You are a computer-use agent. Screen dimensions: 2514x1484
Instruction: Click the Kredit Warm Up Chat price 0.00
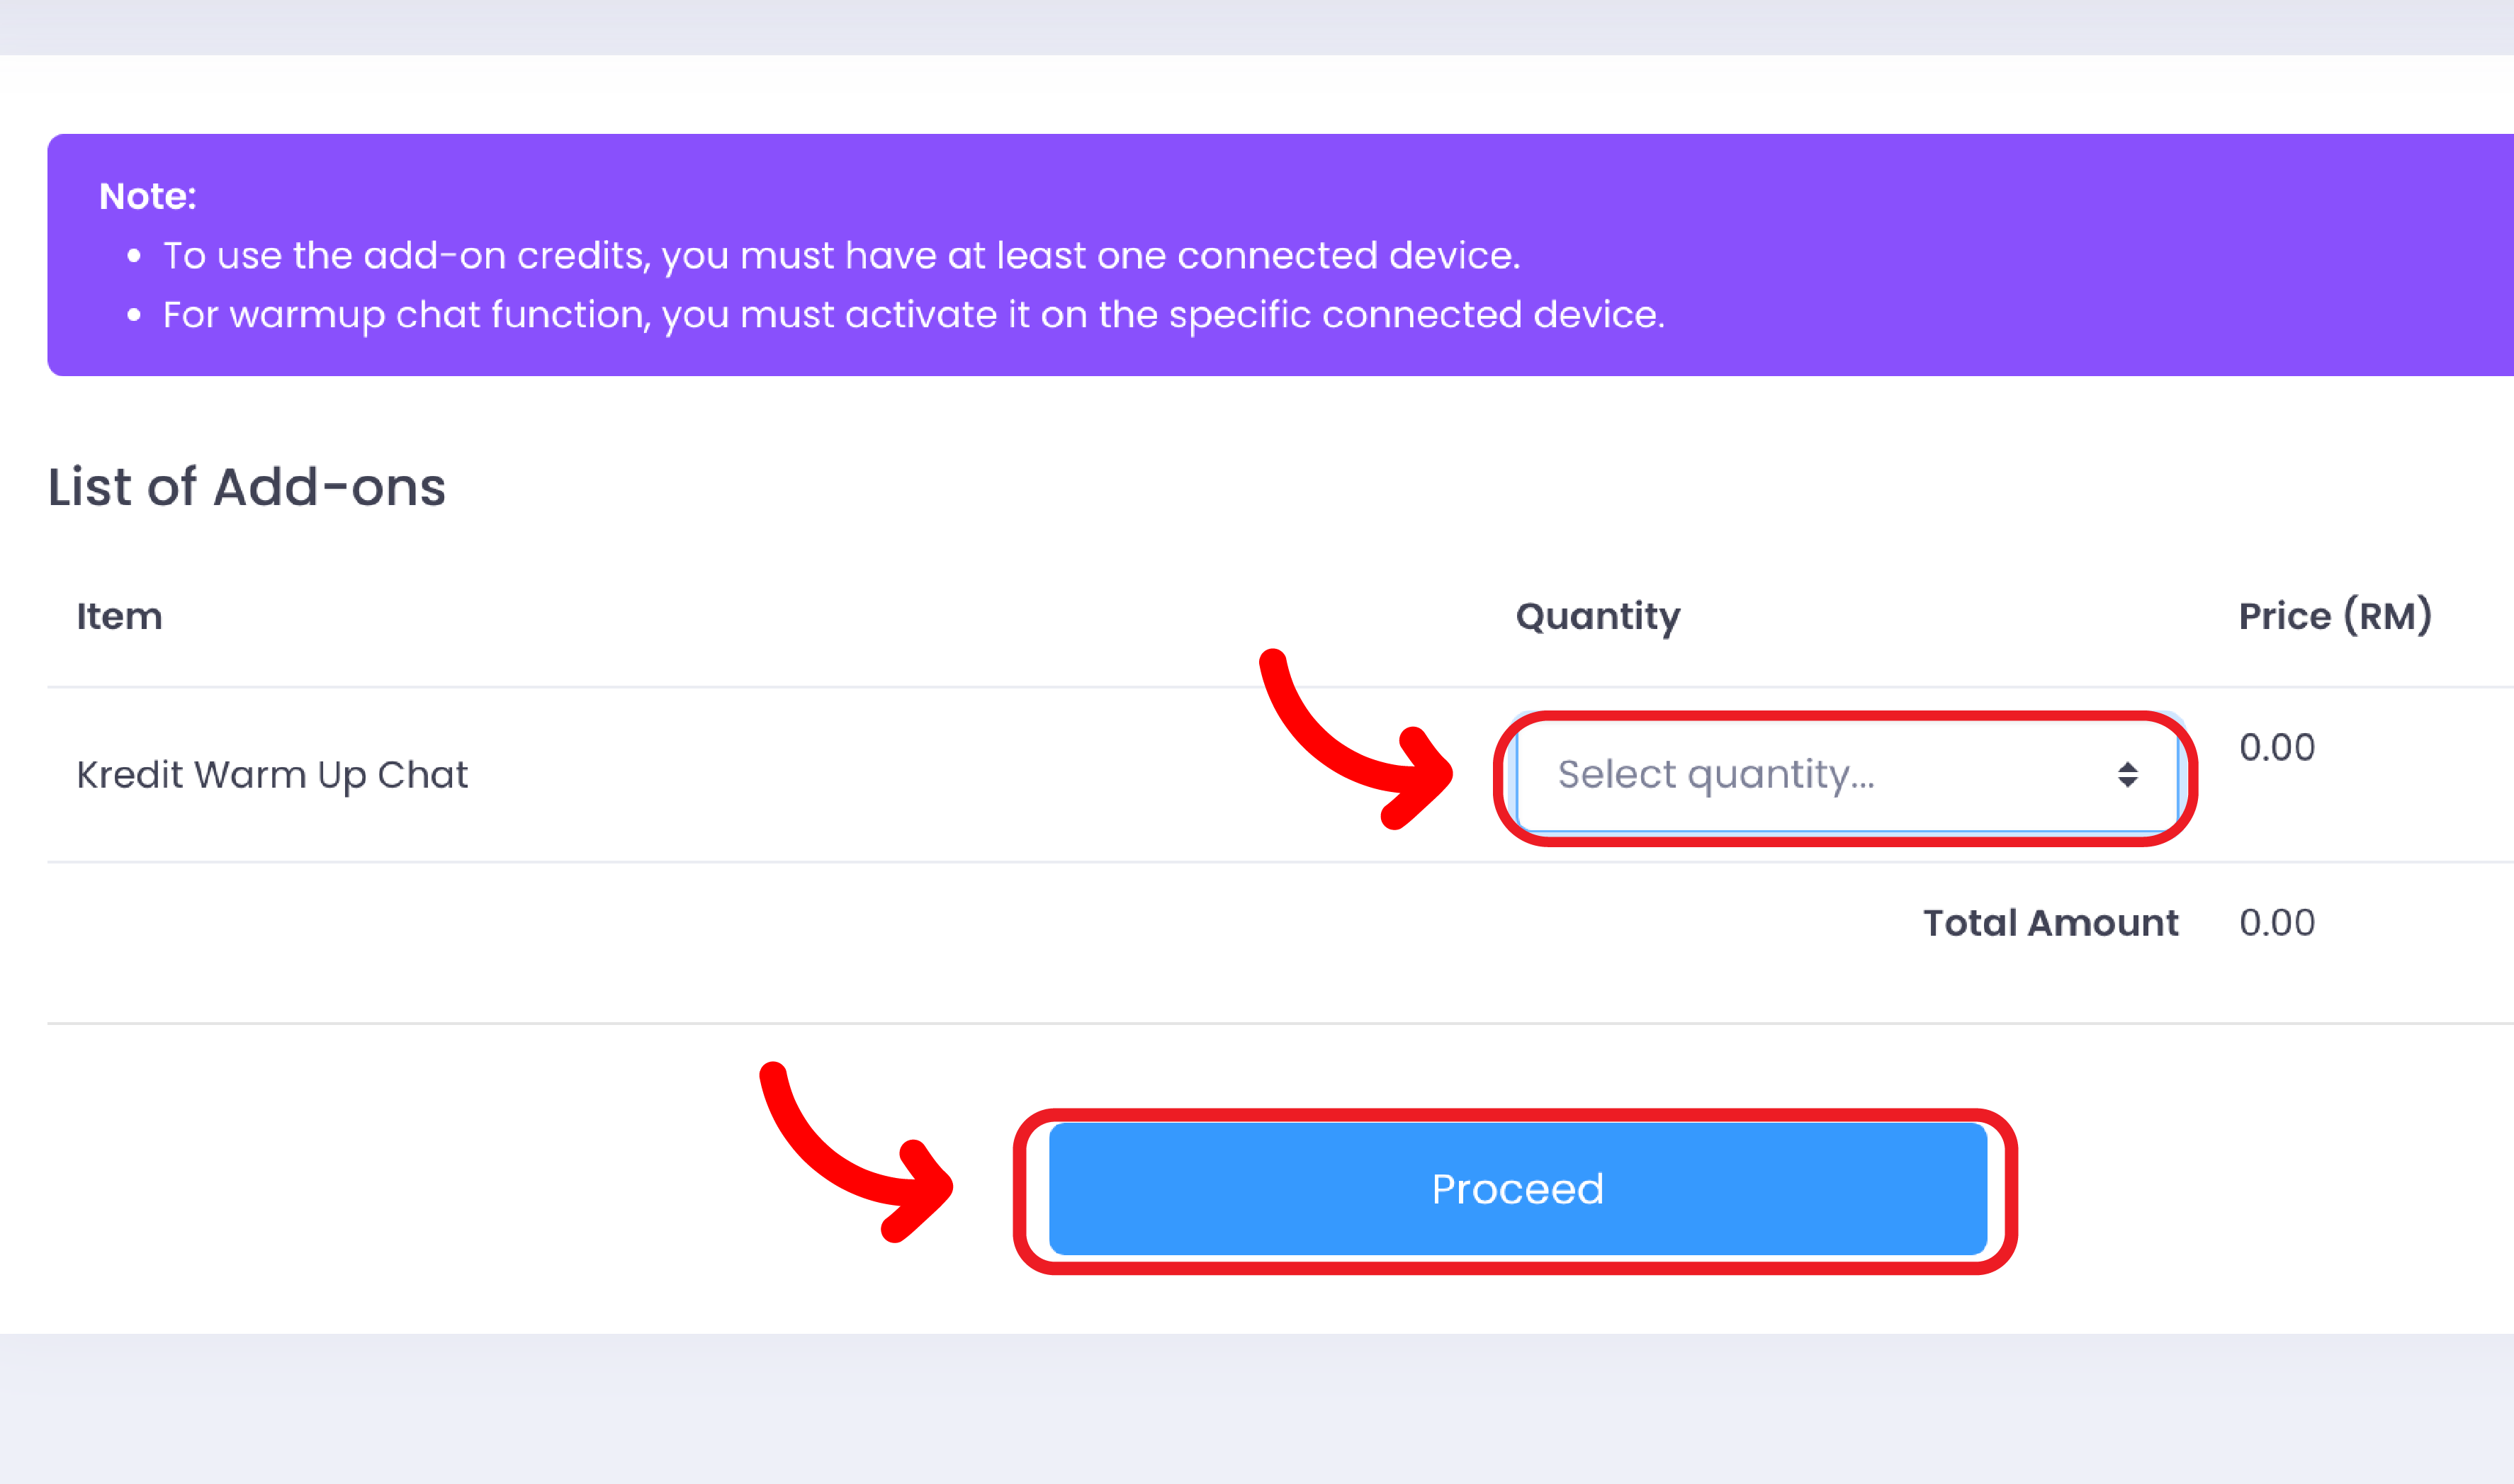(x=2276, y=747)
